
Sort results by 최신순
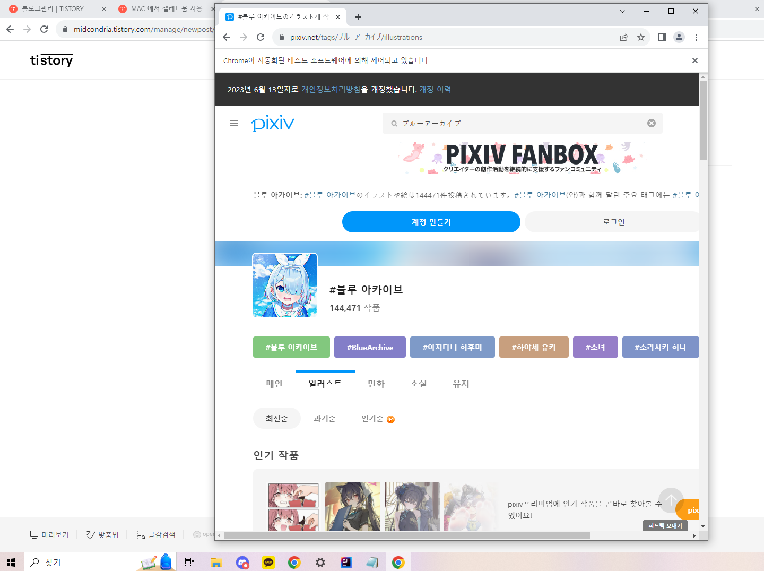pyautogui.click(x=277, y=418)
